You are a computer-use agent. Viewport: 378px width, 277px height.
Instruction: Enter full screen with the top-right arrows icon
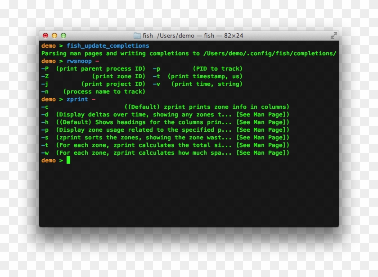pos(333,36)
